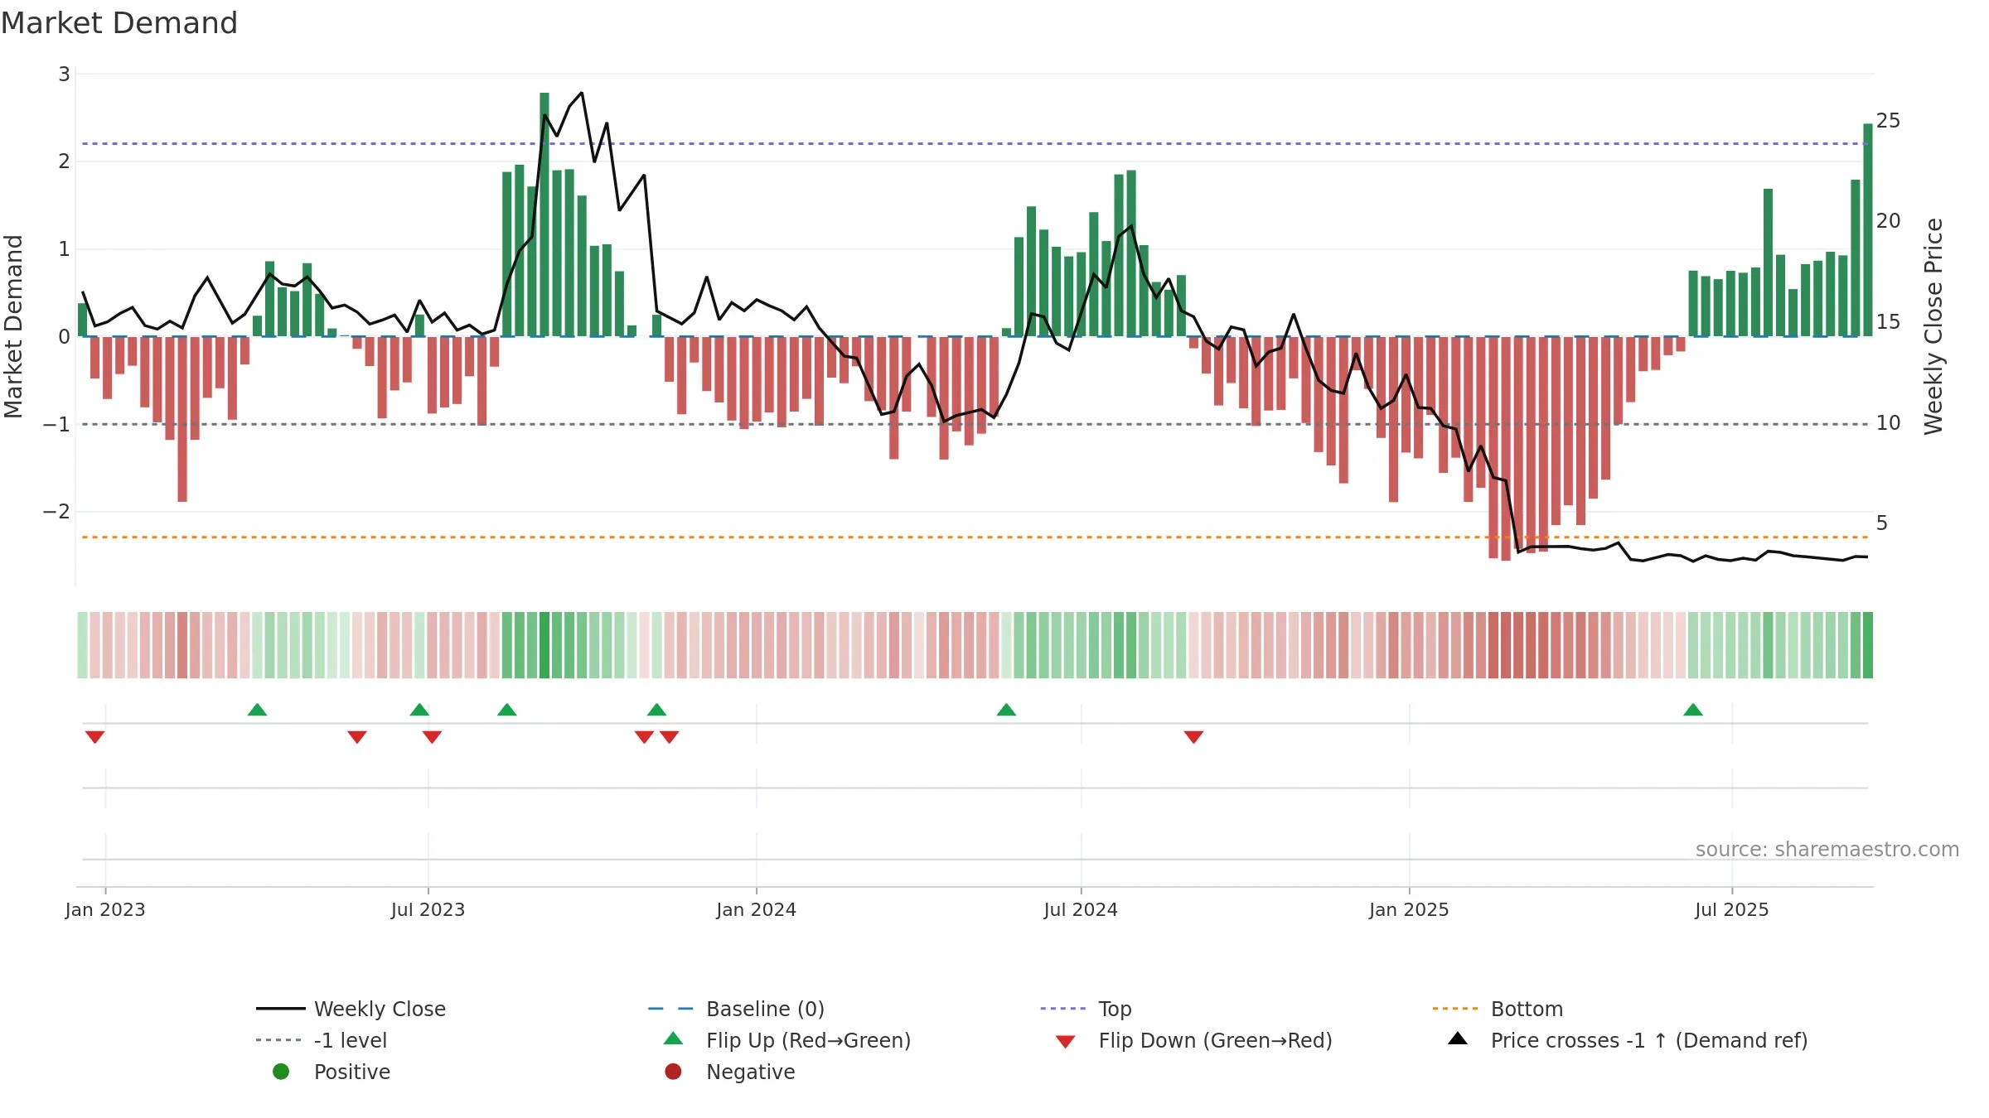Image resolution: width=1989 pixels, height=1118 pixels.
Task: Click the green flip-up triangle in May 2024
Action: pos(1006,710)
